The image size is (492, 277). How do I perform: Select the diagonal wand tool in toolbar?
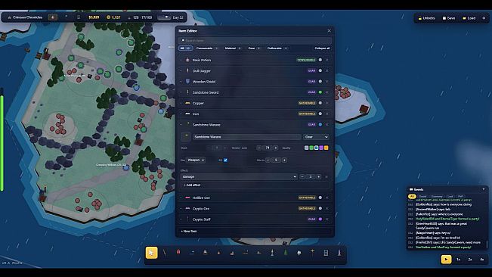[165, 253]
